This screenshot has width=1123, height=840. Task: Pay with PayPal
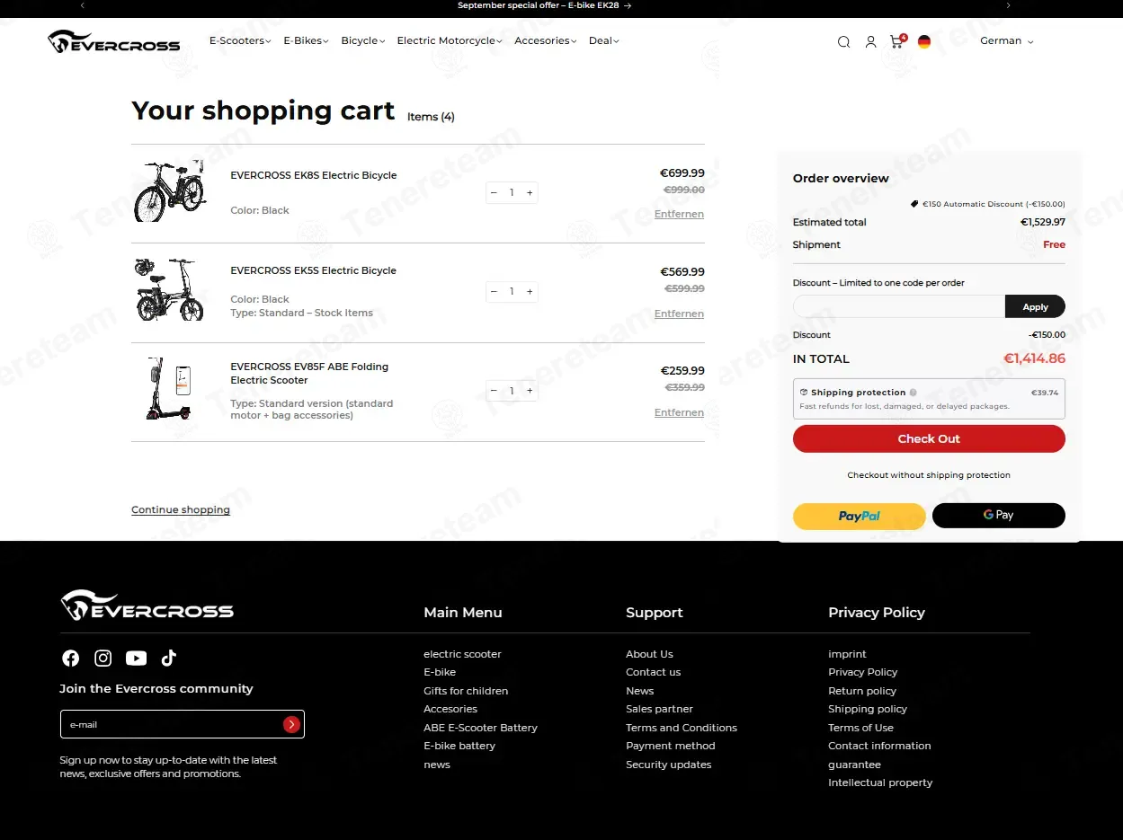tap(859, 516)
